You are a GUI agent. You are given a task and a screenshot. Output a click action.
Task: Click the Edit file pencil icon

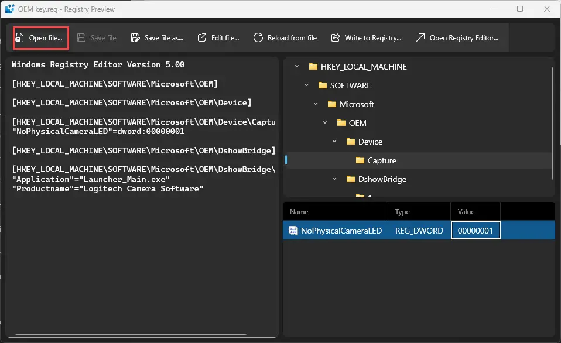coord(202,38)
